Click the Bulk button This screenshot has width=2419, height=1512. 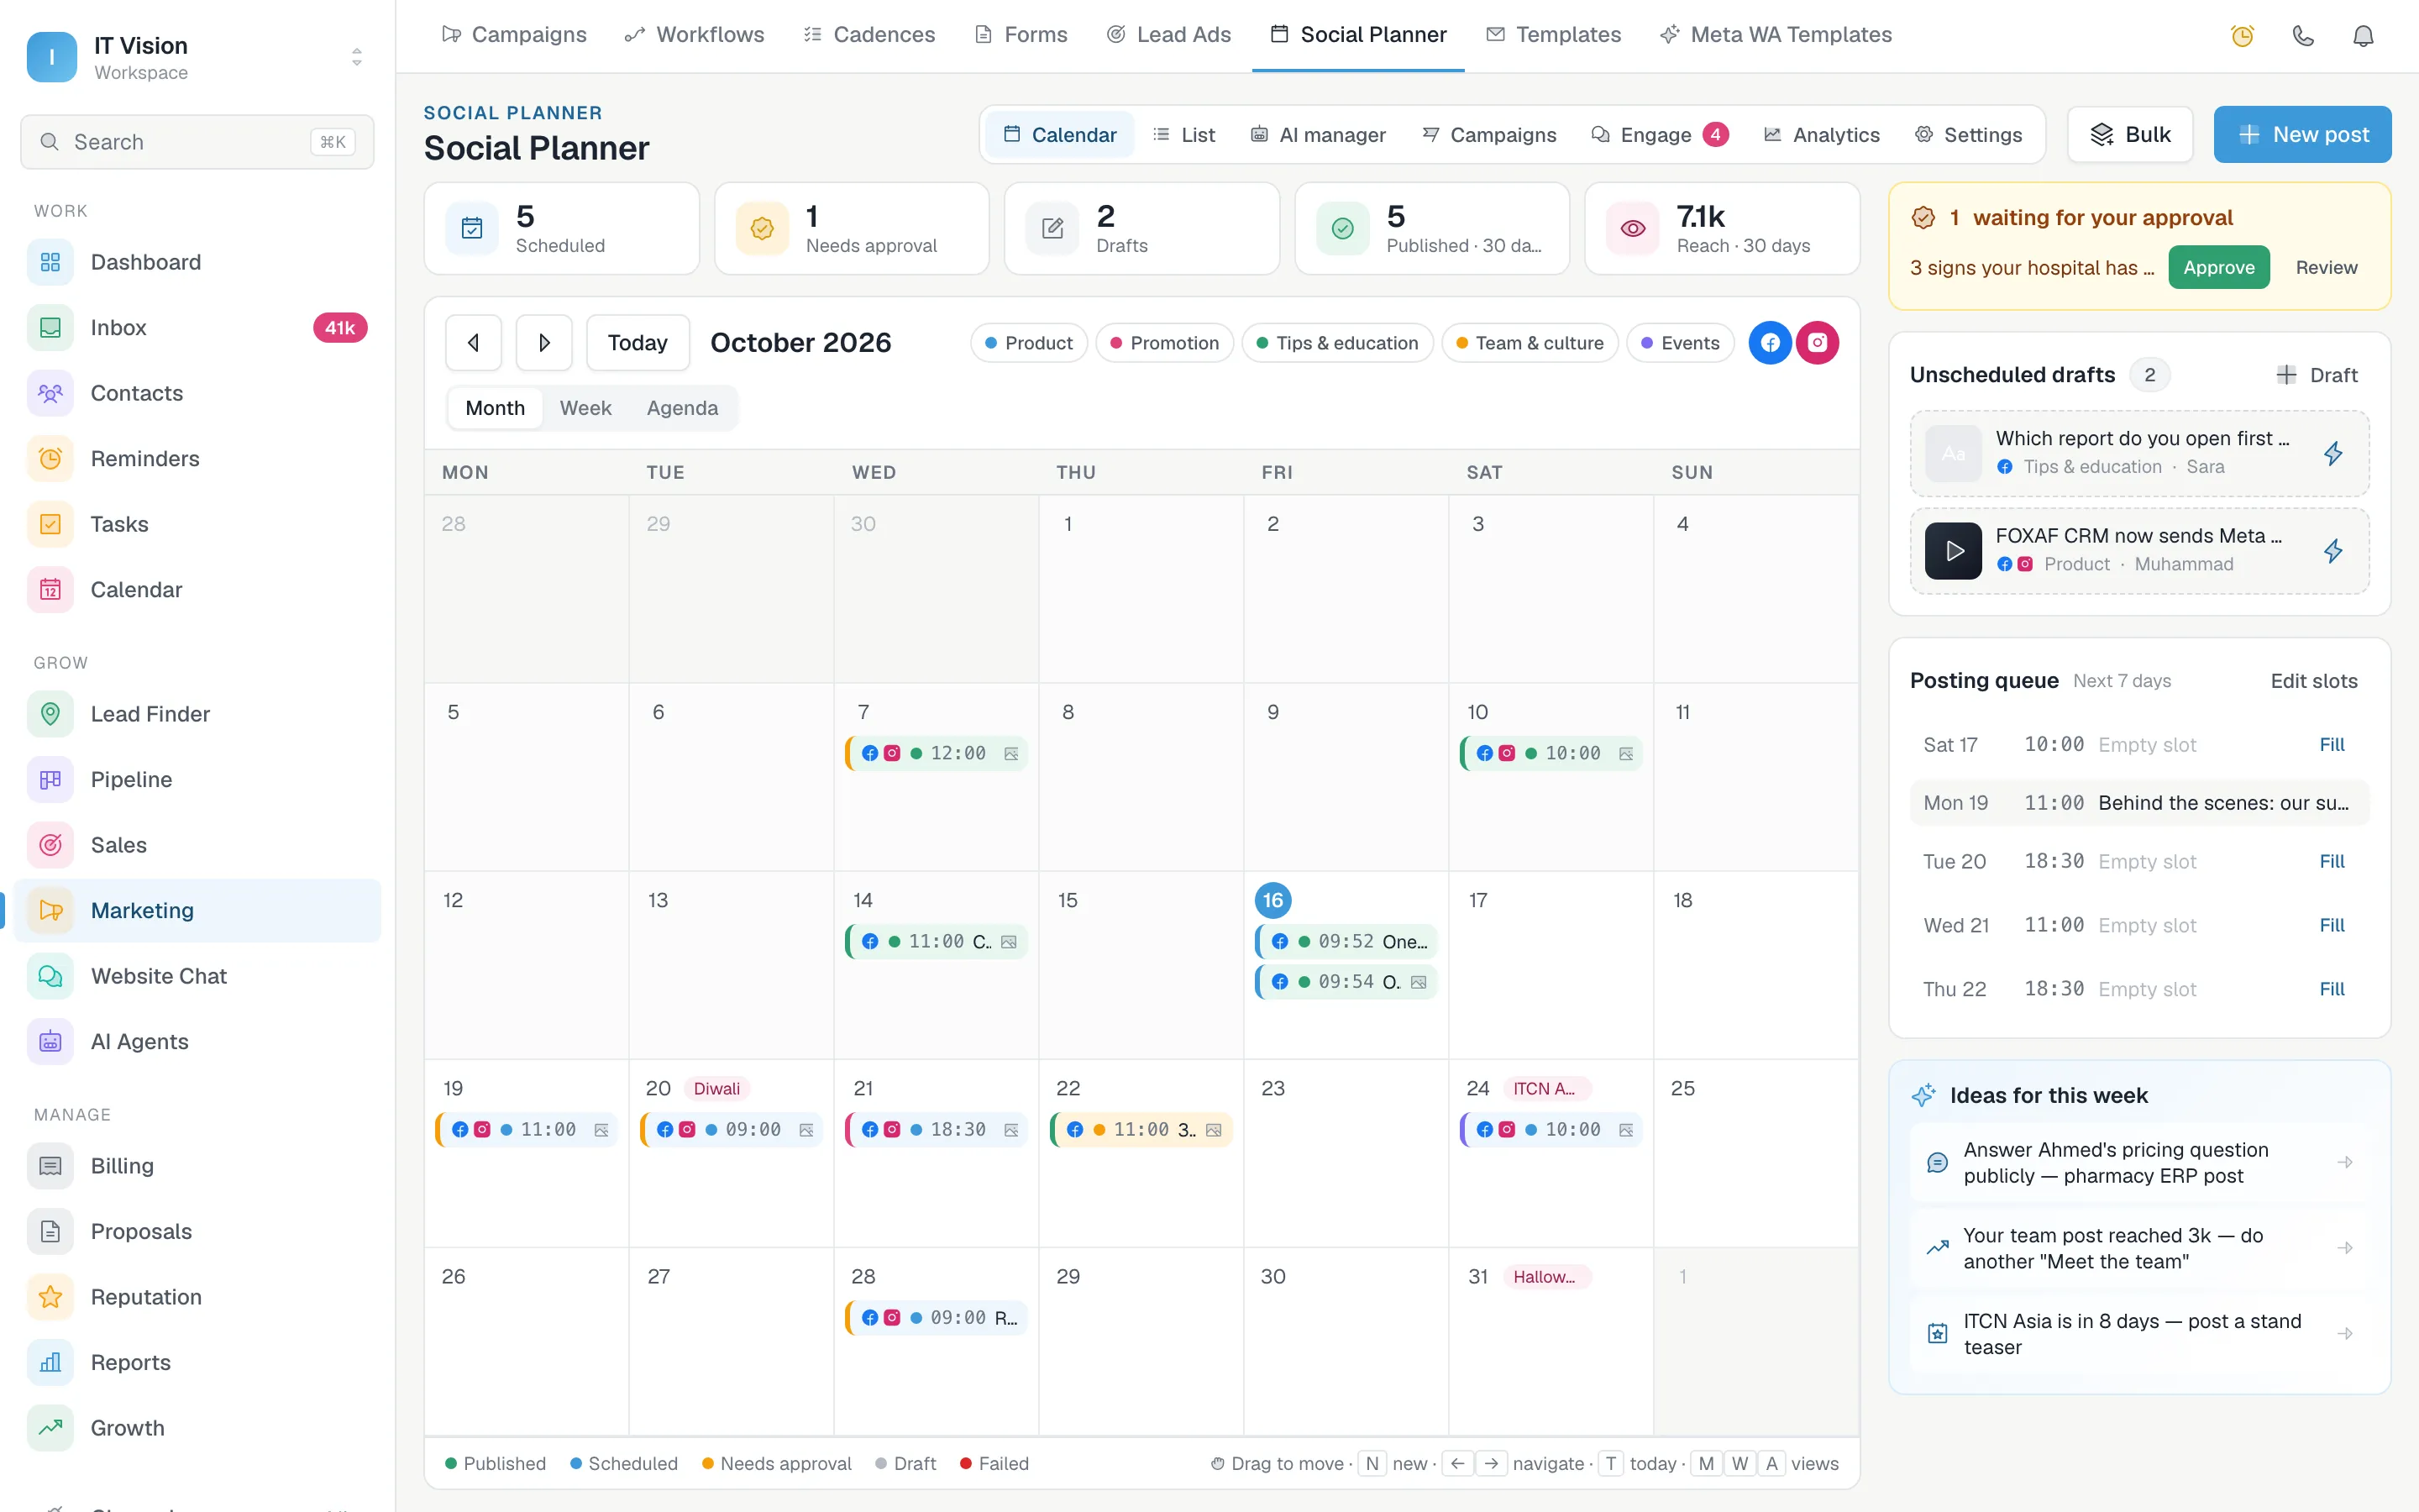2130,135
